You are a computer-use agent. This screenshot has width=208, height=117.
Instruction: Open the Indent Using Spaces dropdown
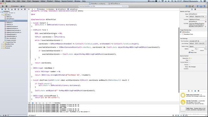198,46
